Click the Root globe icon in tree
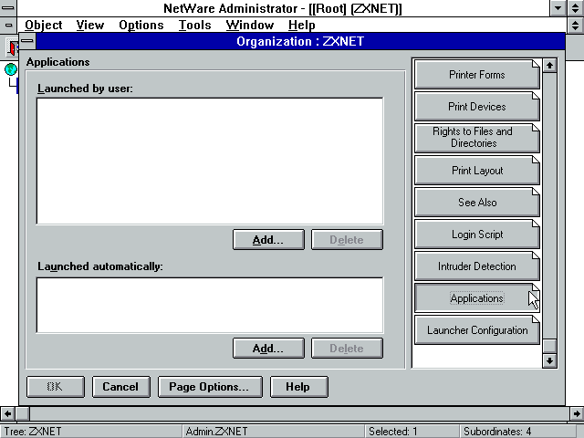 [11, 69]
